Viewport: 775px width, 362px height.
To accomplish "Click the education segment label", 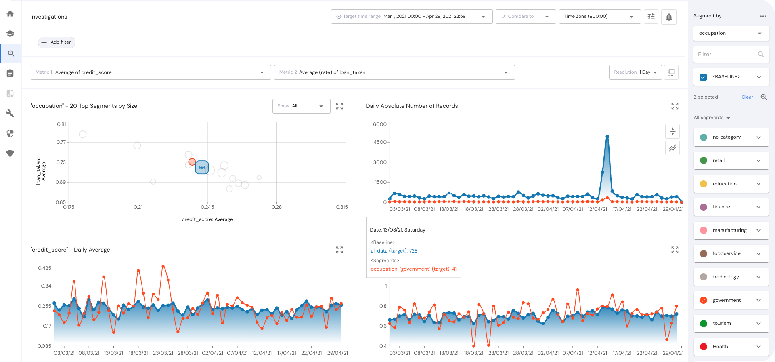I will pos(725,184).
